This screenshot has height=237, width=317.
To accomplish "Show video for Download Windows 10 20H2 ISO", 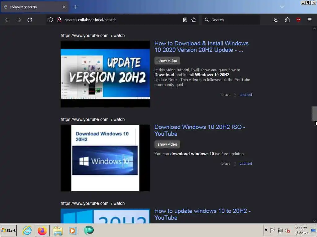I will 167,144.
